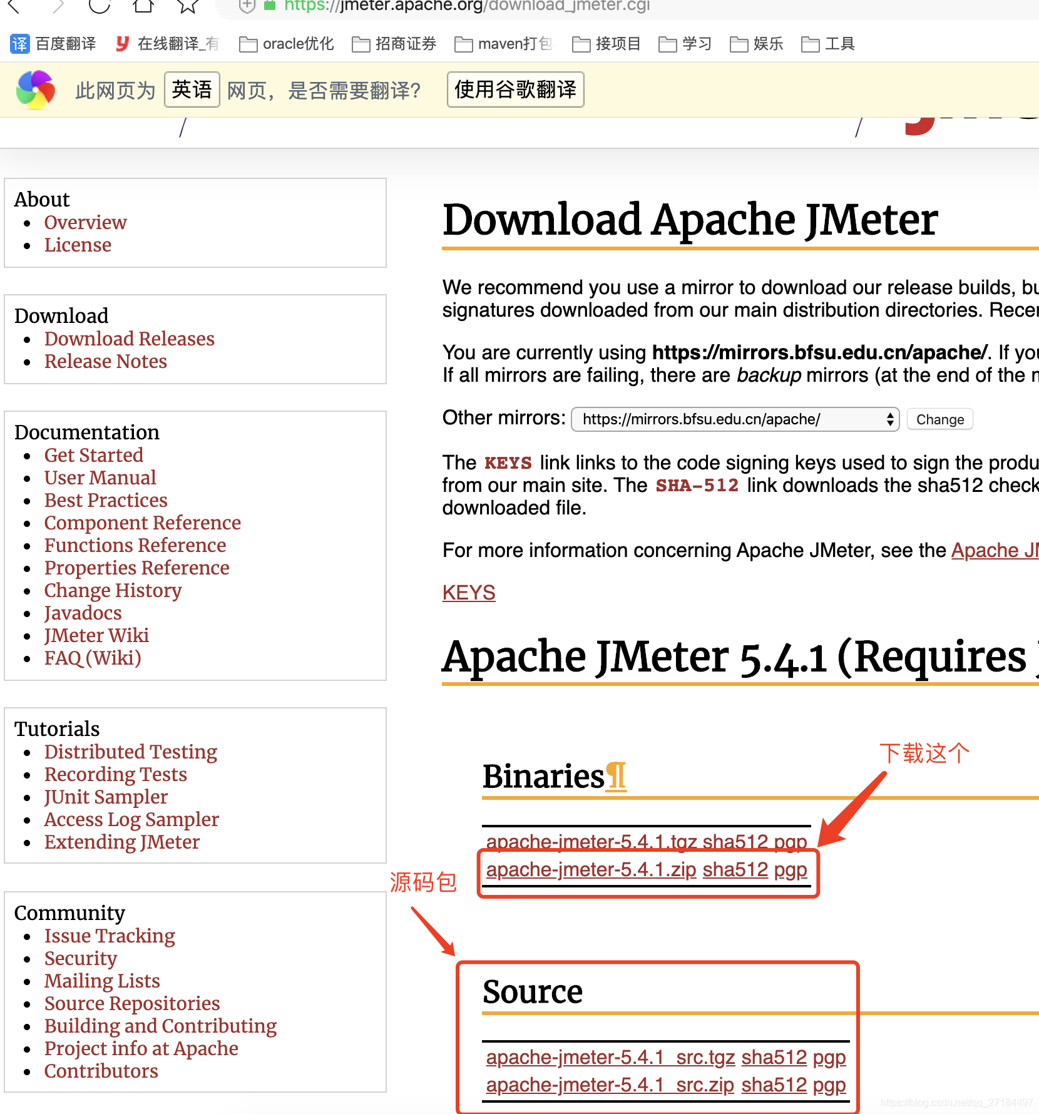This screenshot has width=1039, height=1114.
Task: Open the 英语 language selector
Action: pyautogui.click(x=192, y=89)
